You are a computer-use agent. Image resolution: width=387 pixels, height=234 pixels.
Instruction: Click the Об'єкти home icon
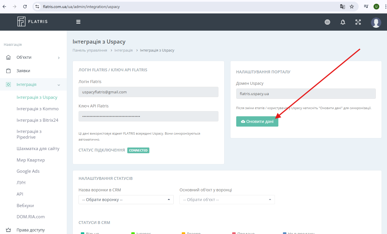tap(8, 57)
